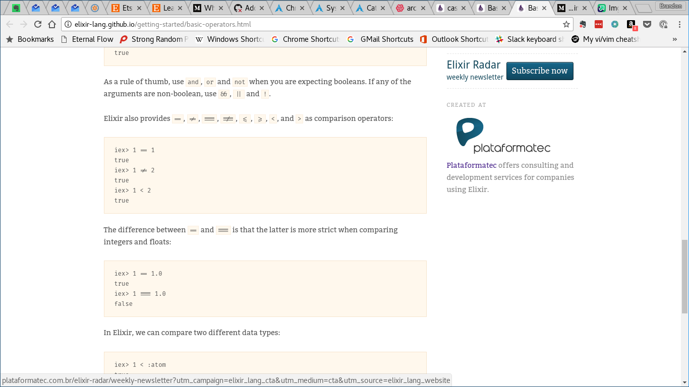Open the GMail Shortcuts bookmark

point(380,39)
